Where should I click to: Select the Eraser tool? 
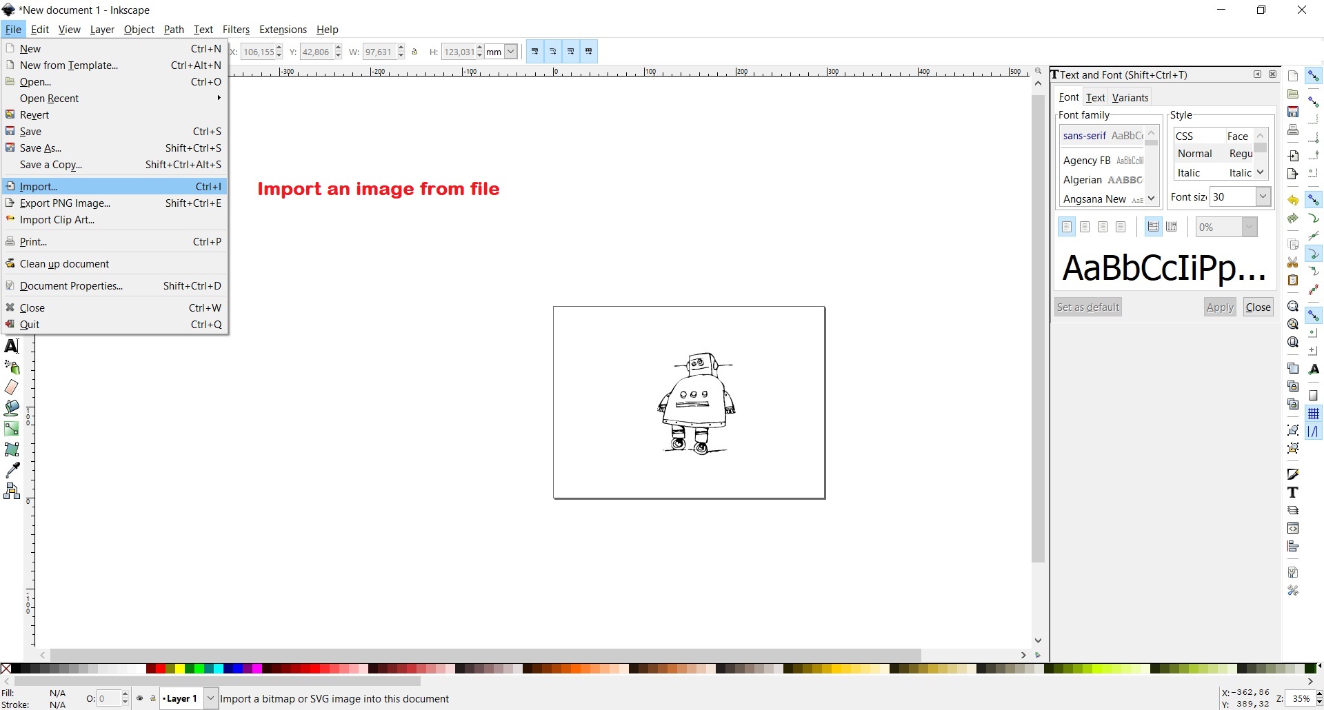[x=12, y=387]
